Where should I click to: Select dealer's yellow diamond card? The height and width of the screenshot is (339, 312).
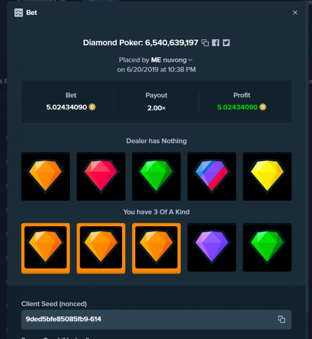[267, 176]
